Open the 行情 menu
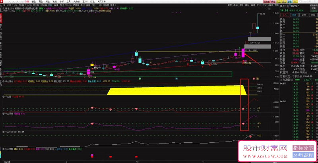The width and height of the screenshot is (318, 163). 27,1
